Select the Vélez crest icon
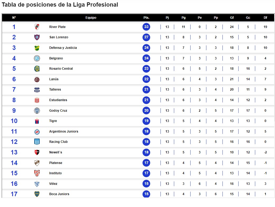The width and height of the screenshot is (275, 207). [x=37, y=184]
